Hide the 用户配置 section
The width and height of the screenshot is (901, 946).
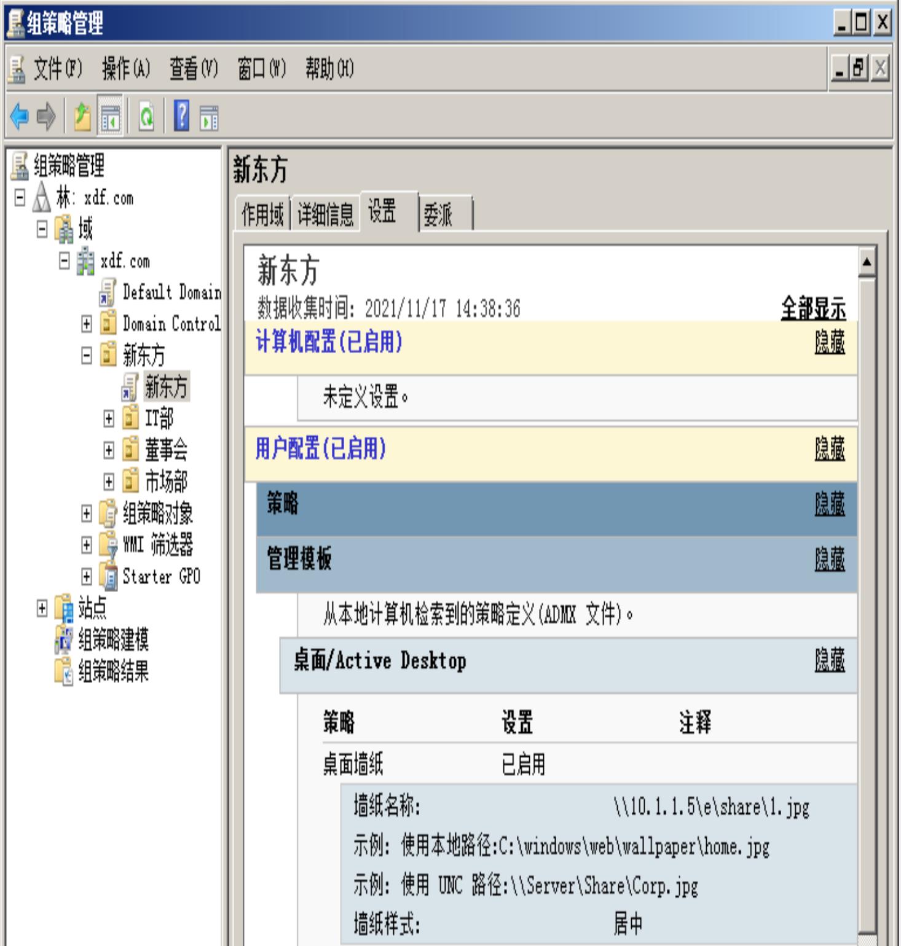coord(830,449)
